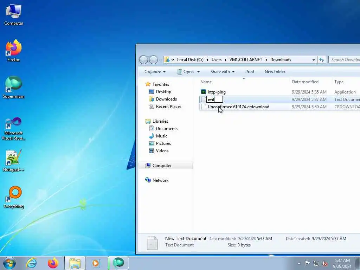This screenshot has width=360, height=270.
Task: Click inside the filename edit box containing evil
Action: click(215, 99)
